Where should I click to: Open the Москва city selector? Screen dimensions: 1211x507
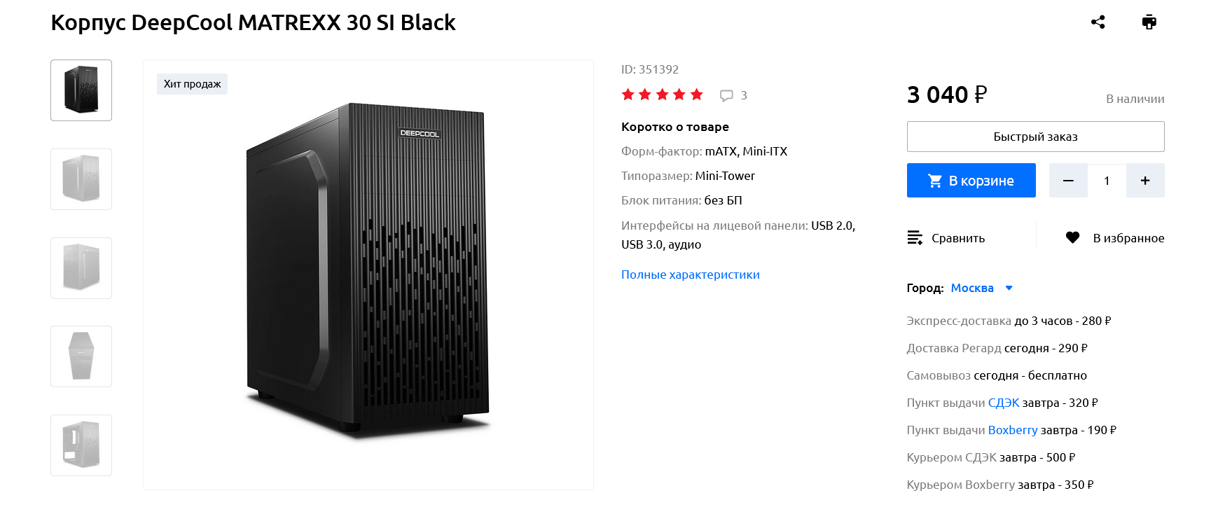tap(972, 288)
